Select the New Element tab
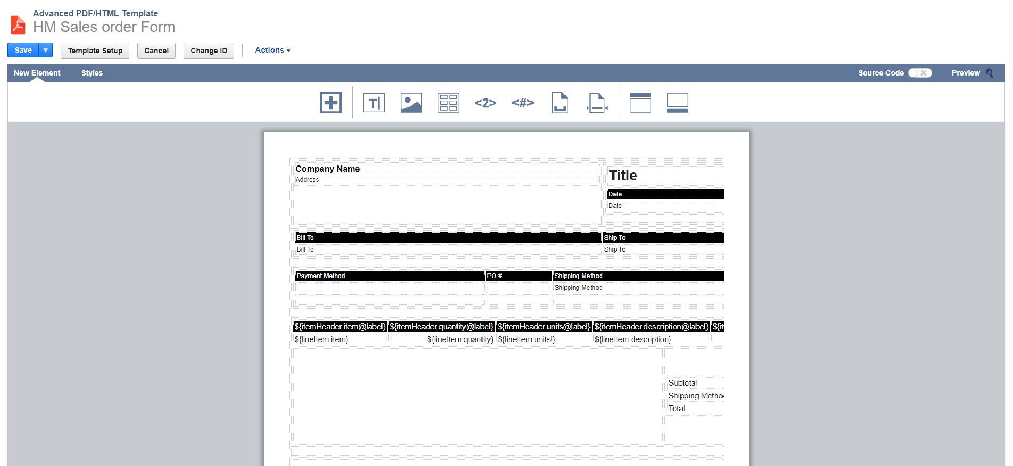1013x466 pixels. click(37, 73)
